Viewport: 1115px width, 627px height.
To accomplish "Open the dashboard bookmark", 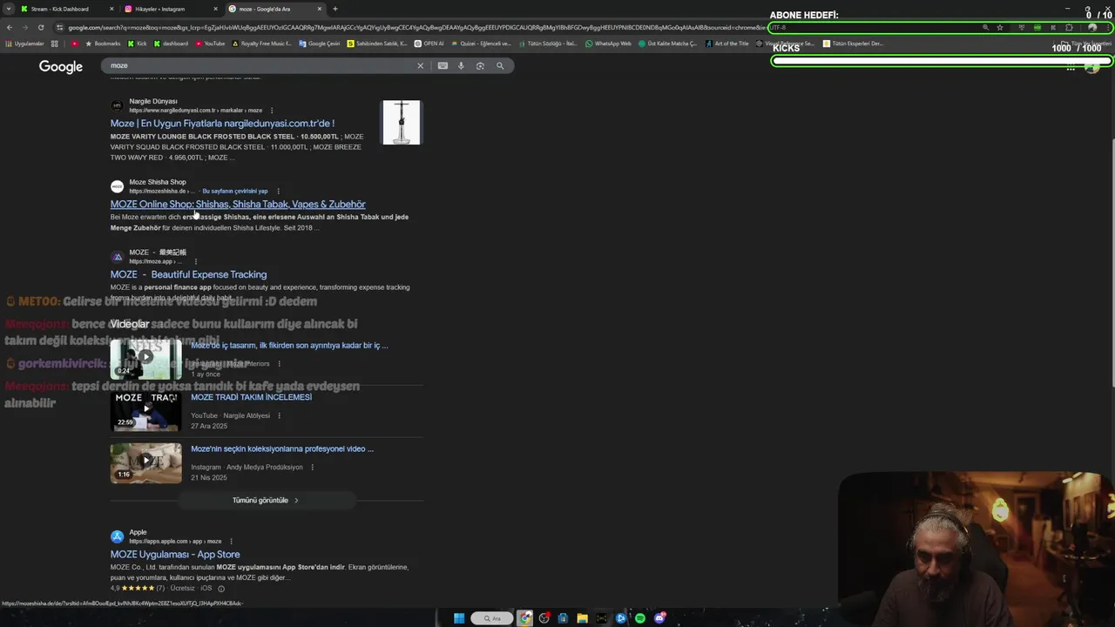I will coord(171,44).
